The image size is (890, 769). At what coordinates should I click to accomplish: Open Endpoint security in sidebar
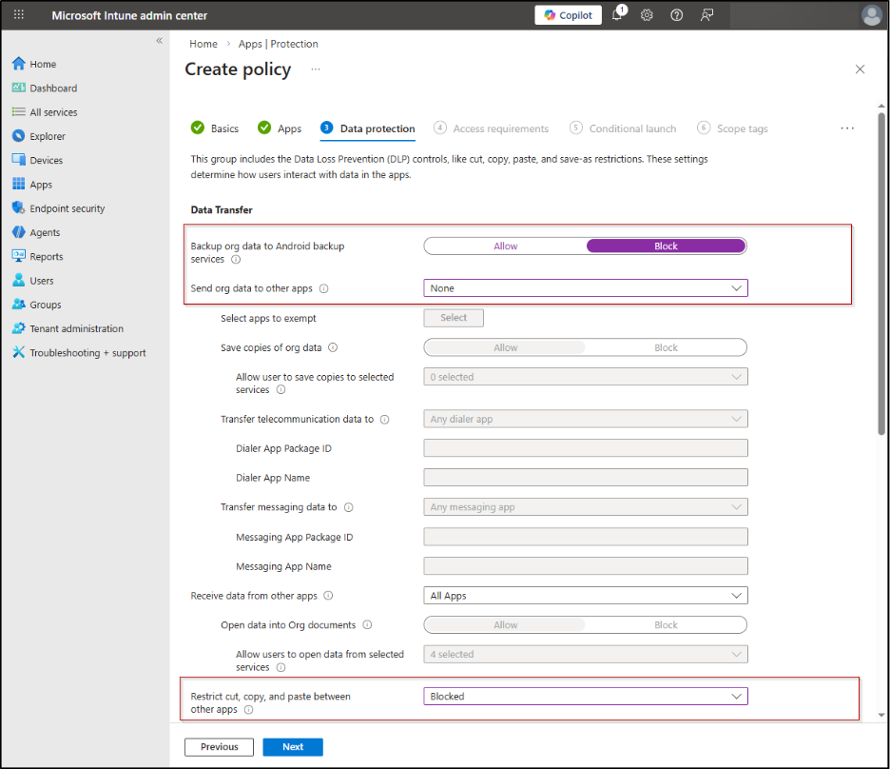click(67, 208)
